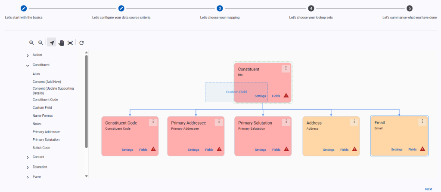Expand the Education tree category
The height and width of the screenshot is (192, 441).
pos(28,167)
